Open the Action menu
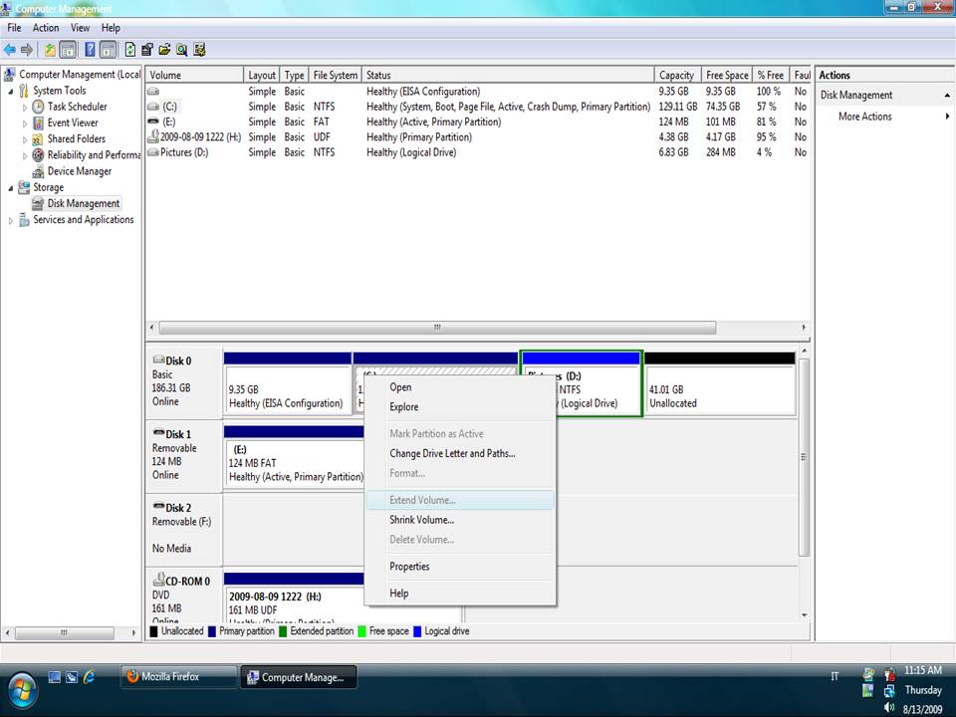This screenshot has height=717, width=956. (46, 28)
